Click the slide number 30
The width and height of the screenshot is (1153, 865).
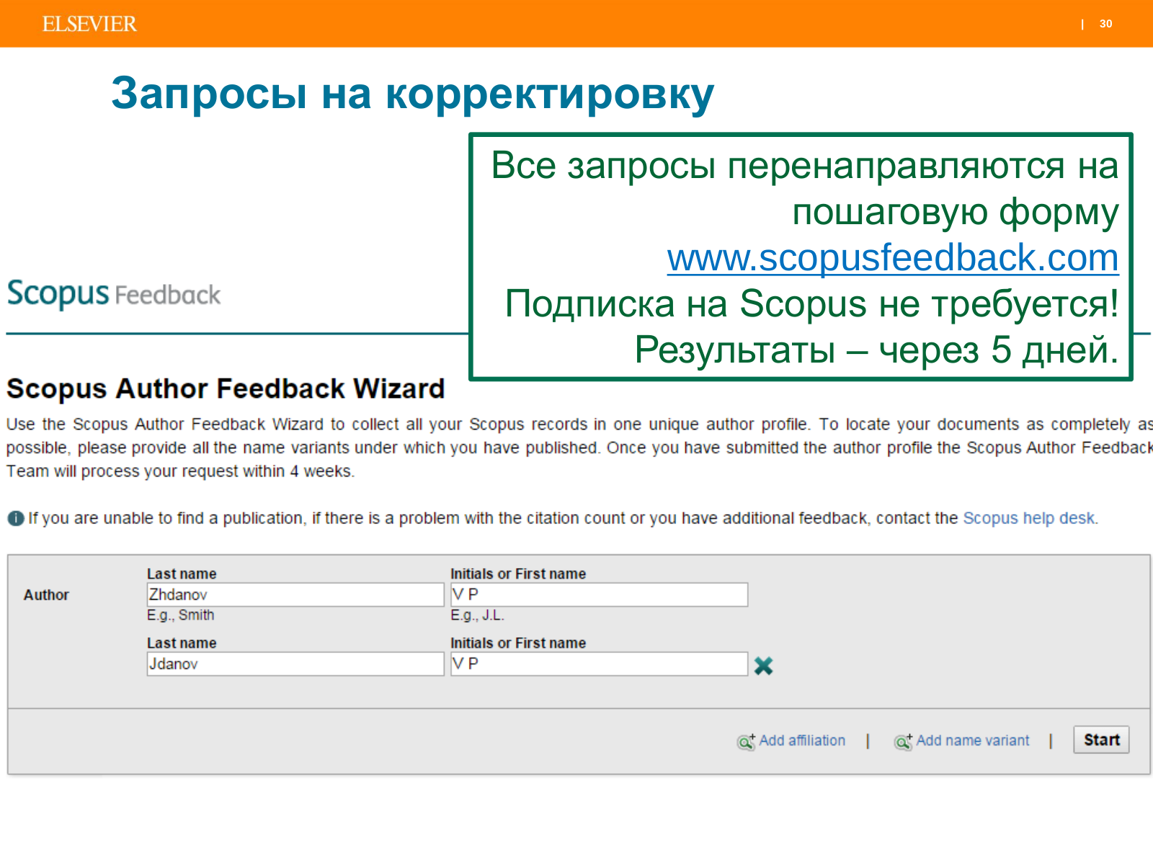click(1105, 24)
